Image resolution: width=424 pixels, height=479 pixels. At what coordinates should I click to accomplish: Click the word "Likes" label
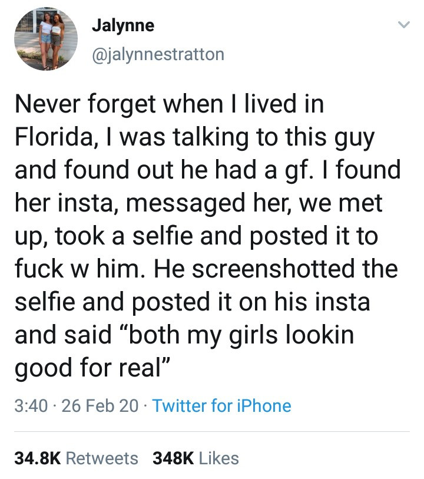pos(218,458)
